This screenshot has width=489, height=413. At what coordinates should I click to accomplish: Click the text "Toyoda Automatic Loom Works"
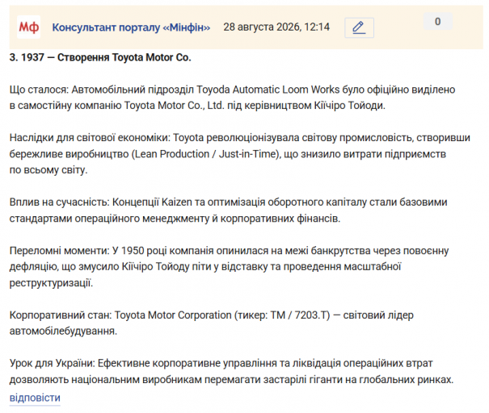(x=268, y=90)
